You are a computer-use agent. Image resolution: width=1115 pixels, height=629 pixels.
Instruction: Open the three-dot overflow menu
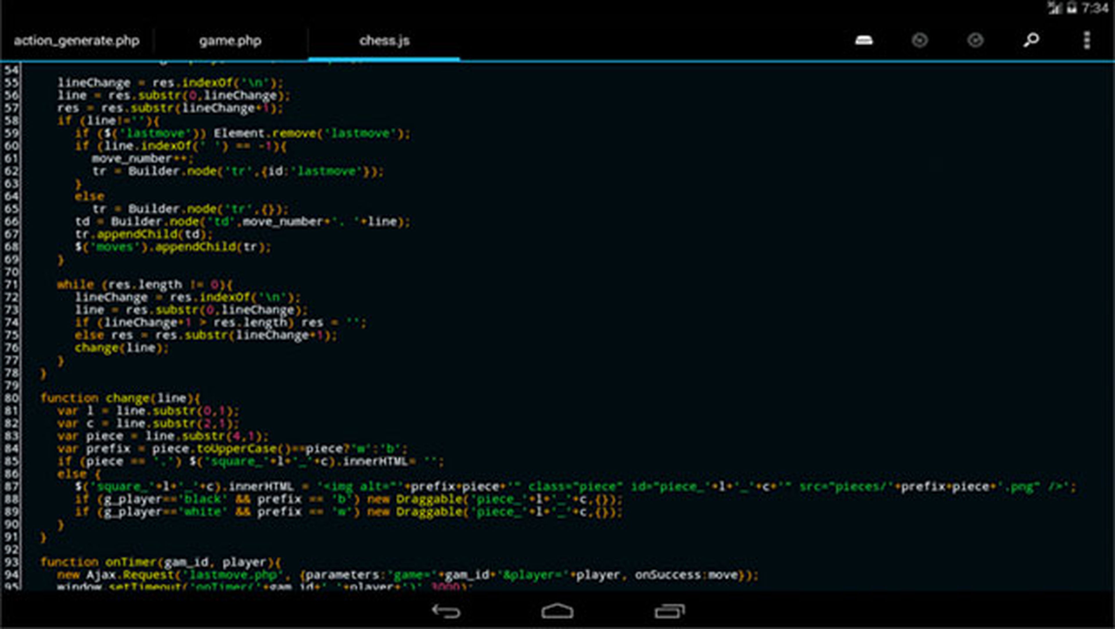tap(1087, 40)
